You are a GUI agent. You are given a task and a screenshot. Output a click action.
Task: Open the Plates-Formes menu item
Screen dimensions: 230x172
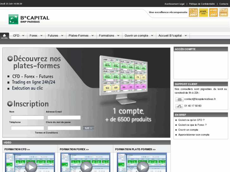pos(78,36)
